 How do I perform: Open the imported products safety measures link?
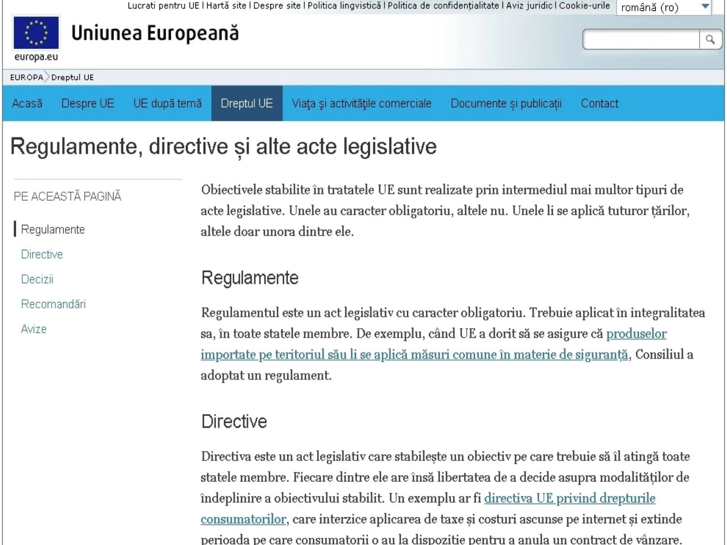(414, 355)
